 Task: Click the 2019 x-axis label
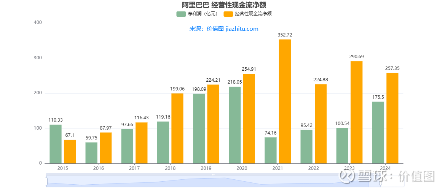[x=206, y=169]
